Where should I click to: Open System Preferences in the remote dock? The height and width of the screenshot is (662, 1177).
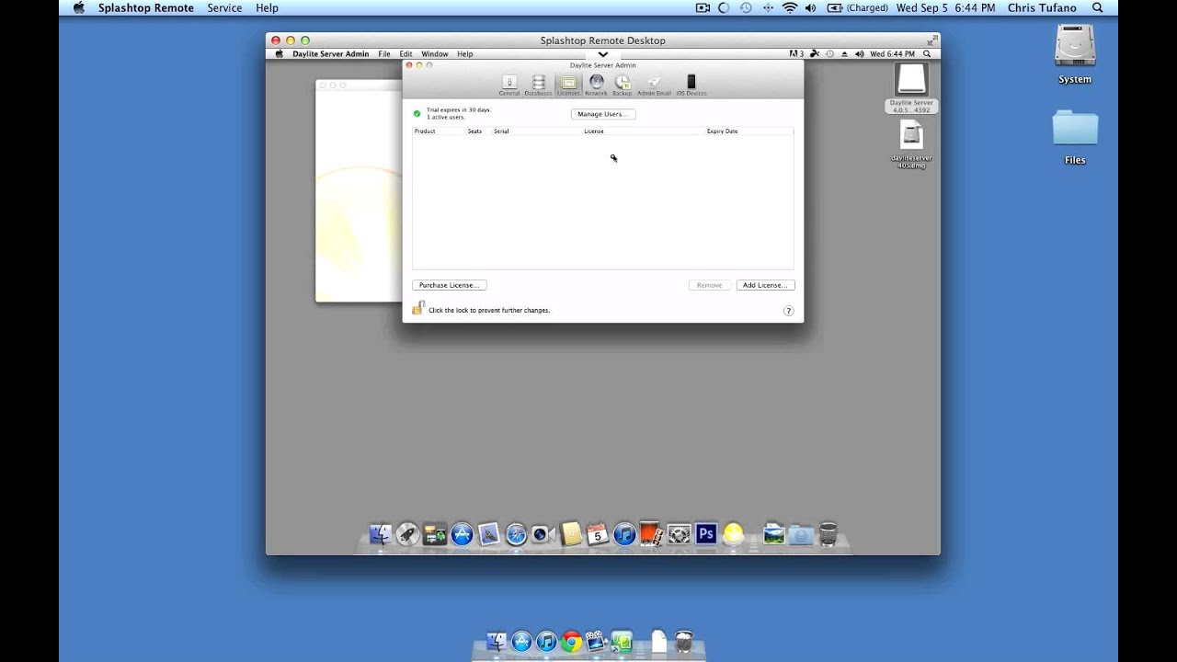coord(679,534)
